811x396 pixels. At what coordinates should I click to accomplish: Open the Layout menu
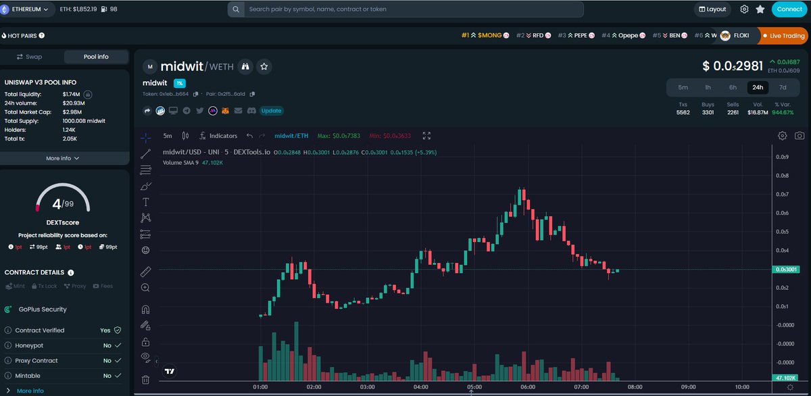click(712, 9)
